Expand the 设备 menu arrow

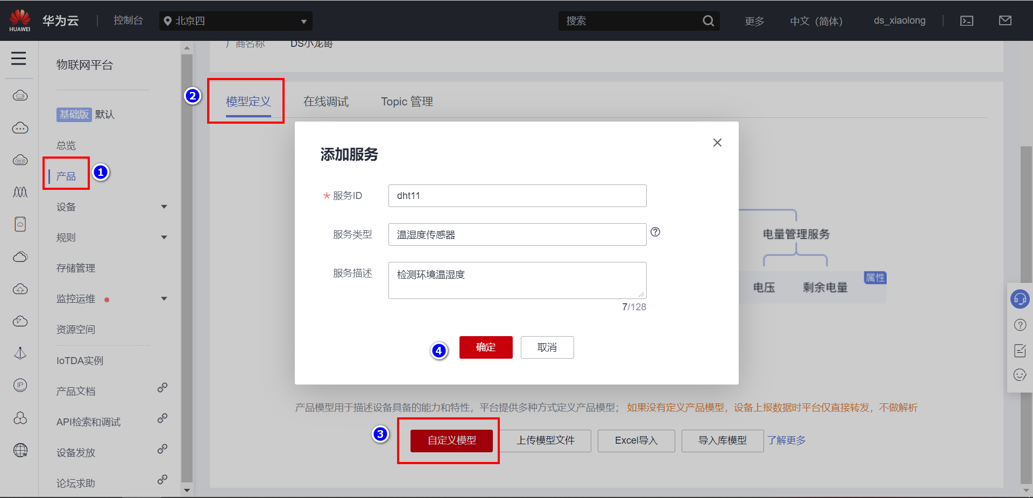[164, 207]
